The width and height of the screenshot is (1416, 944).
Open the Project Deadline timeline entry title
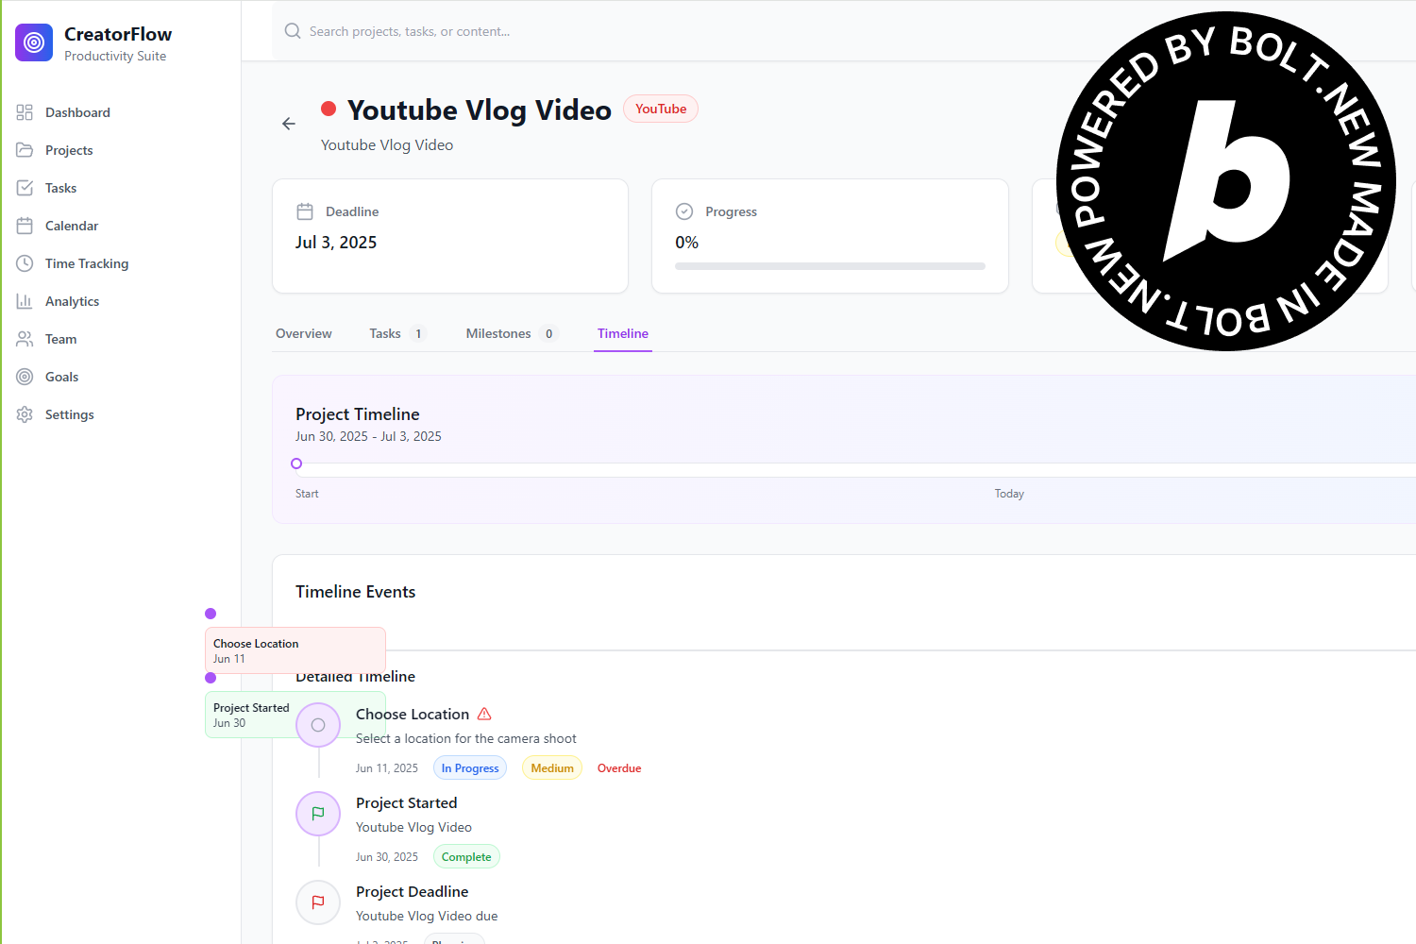tap(413, 892)
